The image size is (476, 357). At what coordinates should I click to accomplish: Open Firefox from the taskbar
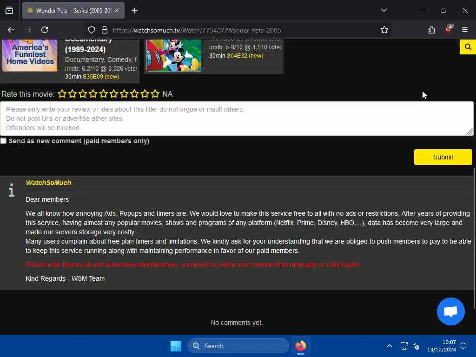tap(301, 346)
